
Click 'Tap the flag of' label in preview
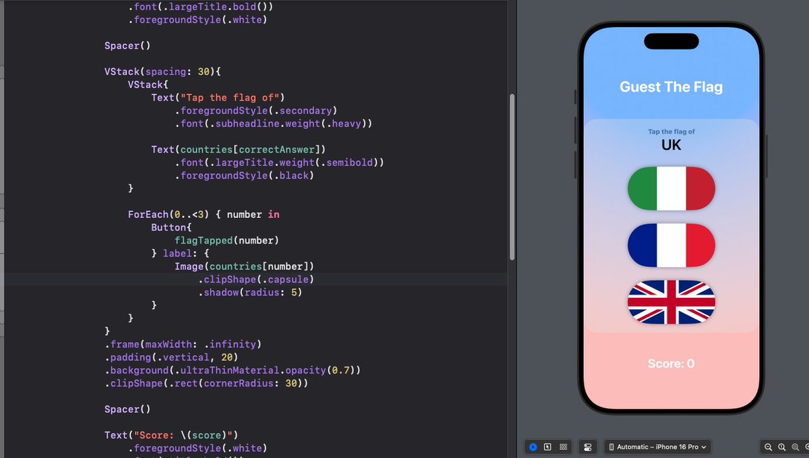pos(671,132)
